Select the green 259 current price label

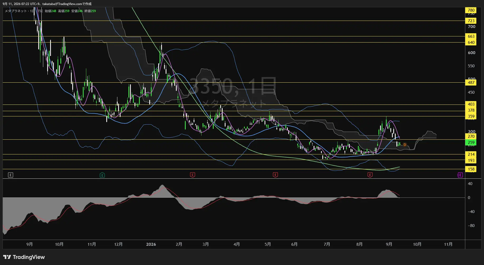pos(471,143)
